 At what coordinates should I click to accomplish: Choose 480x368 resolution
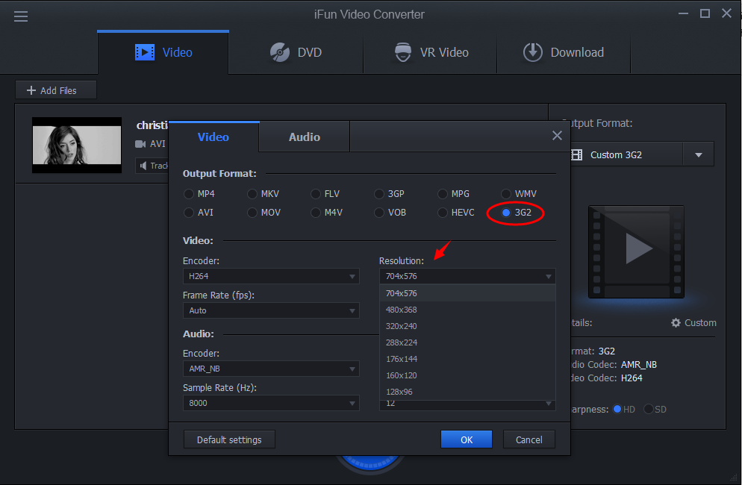pos(467,310)
